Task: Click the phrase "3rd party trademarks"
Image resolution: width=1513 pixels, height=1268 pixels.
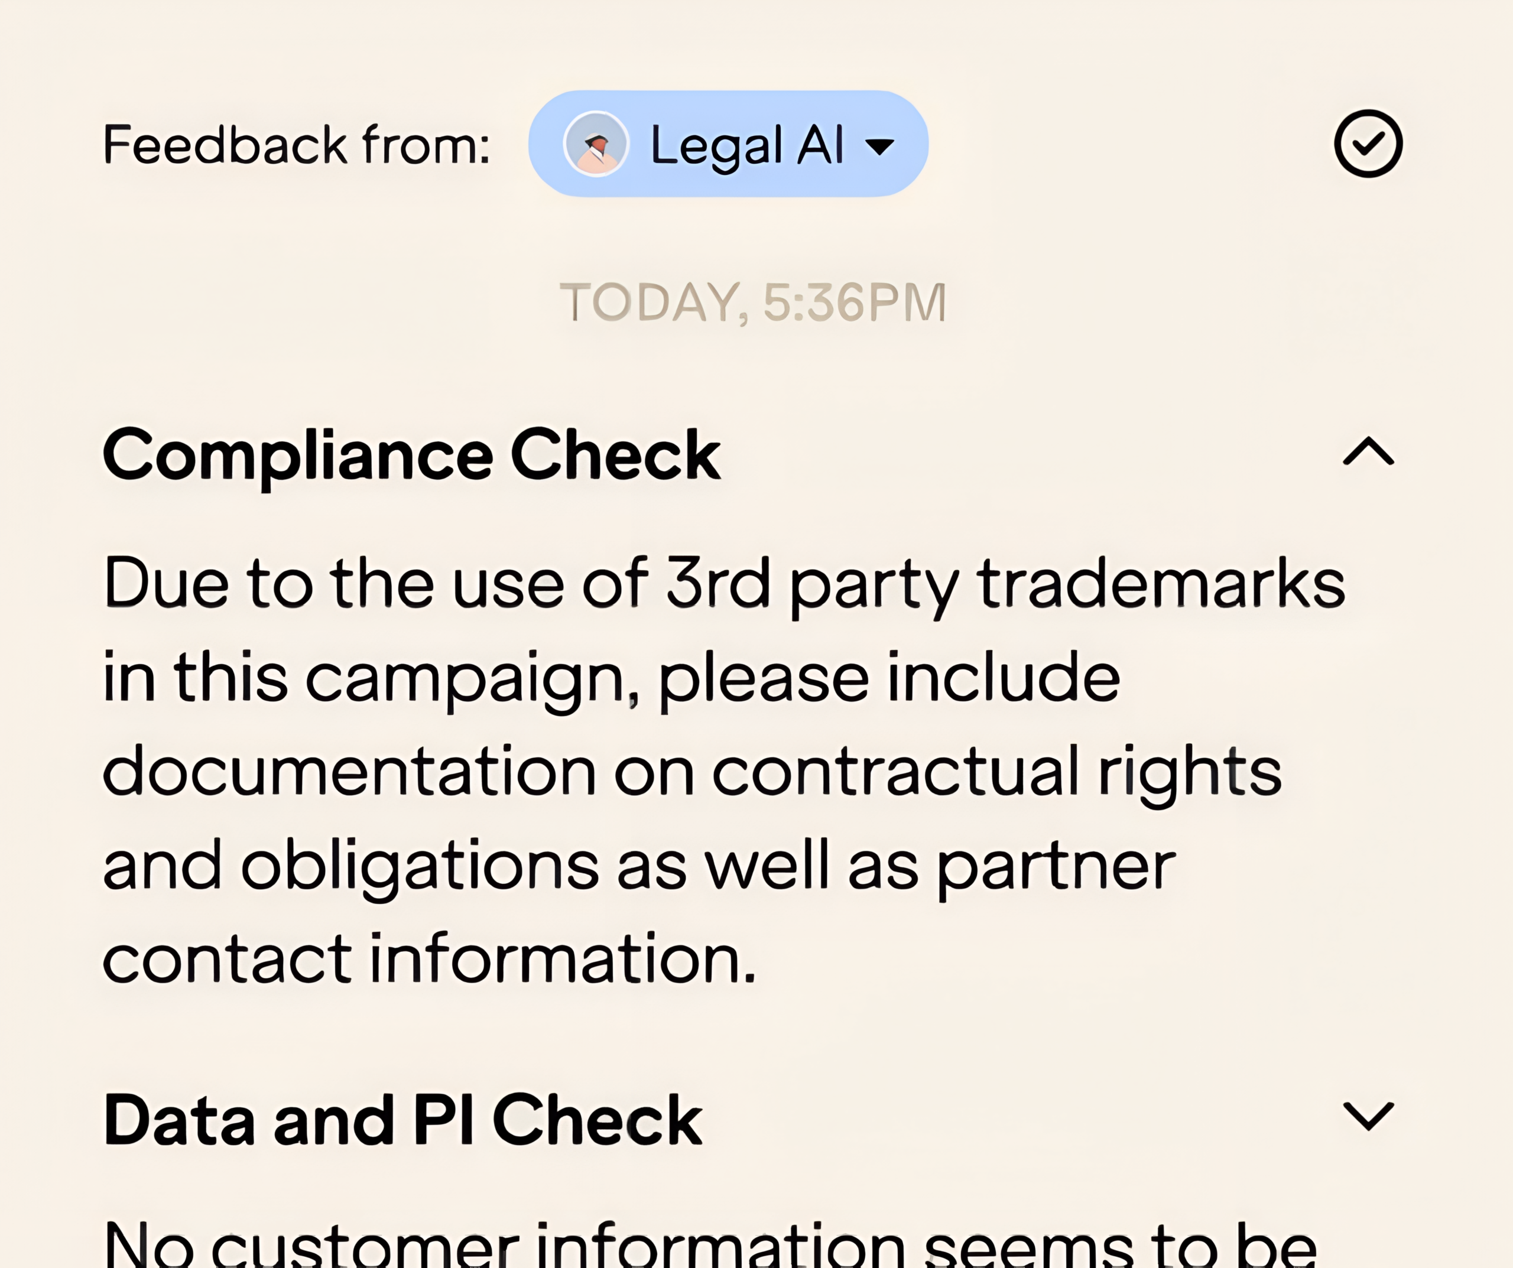Action: pos(1004,584)
